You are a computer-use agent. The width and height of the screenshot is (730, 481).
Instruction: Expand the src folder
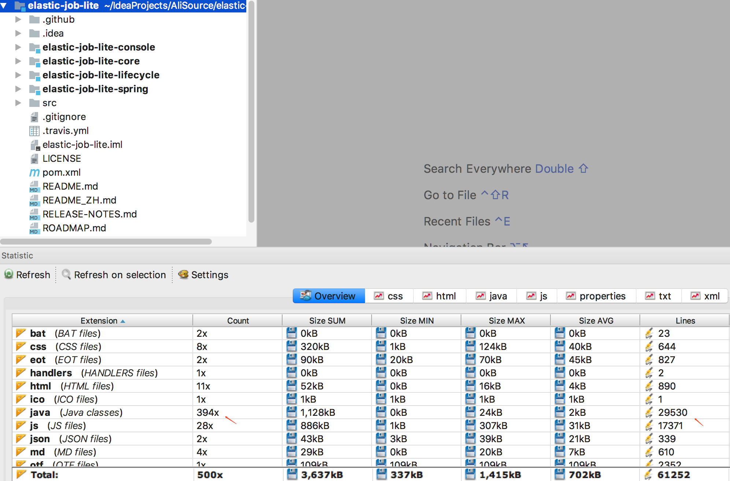tap(18, 103)
